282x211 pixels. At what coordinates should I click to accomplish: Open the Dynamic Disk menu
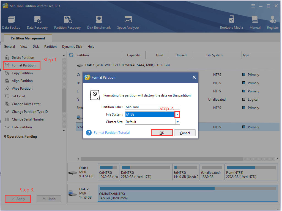point(72,47)
